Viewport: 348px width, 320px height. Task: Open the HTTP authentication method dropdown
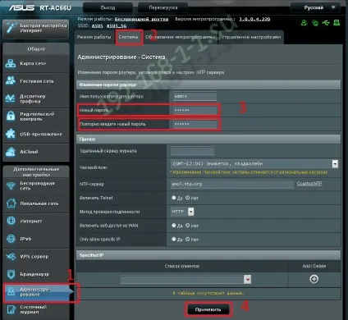pyautogui.click(x=191, y=212)
